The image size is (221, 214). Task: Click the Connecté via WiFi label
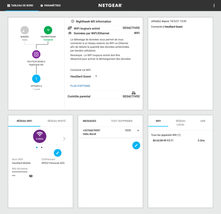(81, 70)
